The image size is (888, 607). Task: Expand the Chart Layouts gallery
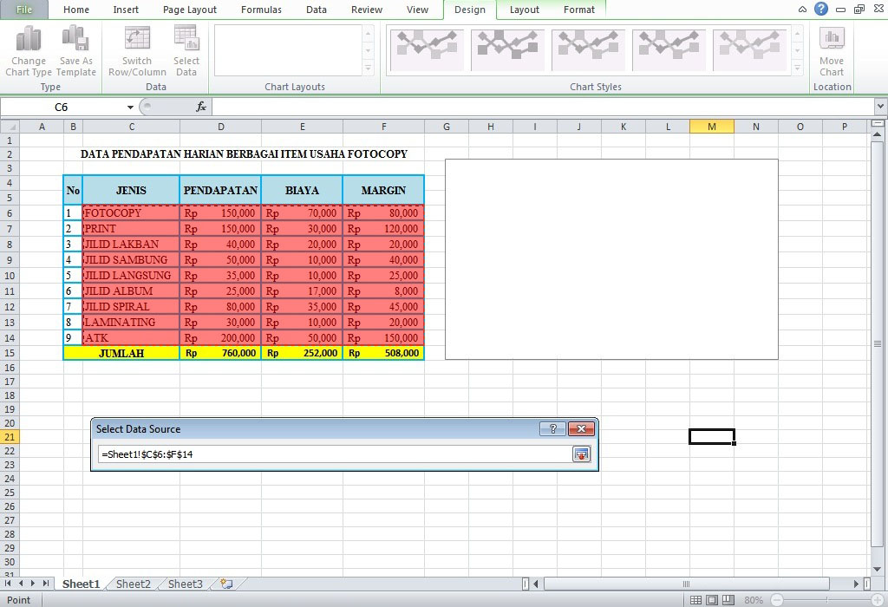pos(368,69)
